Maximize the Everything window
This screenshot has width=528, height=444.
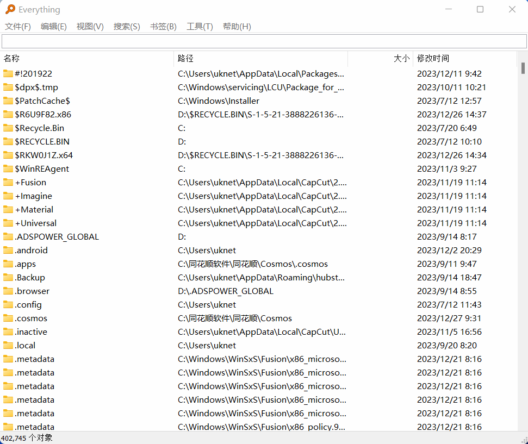pyautogui.click(x=480, y=9)
